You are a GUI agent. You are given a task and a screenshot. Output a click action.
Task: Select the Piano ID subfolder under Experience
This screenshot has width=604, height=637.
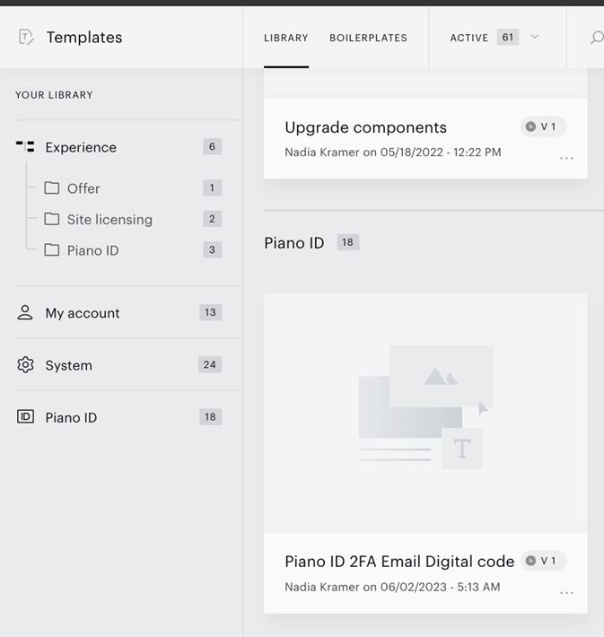(92, 250)
